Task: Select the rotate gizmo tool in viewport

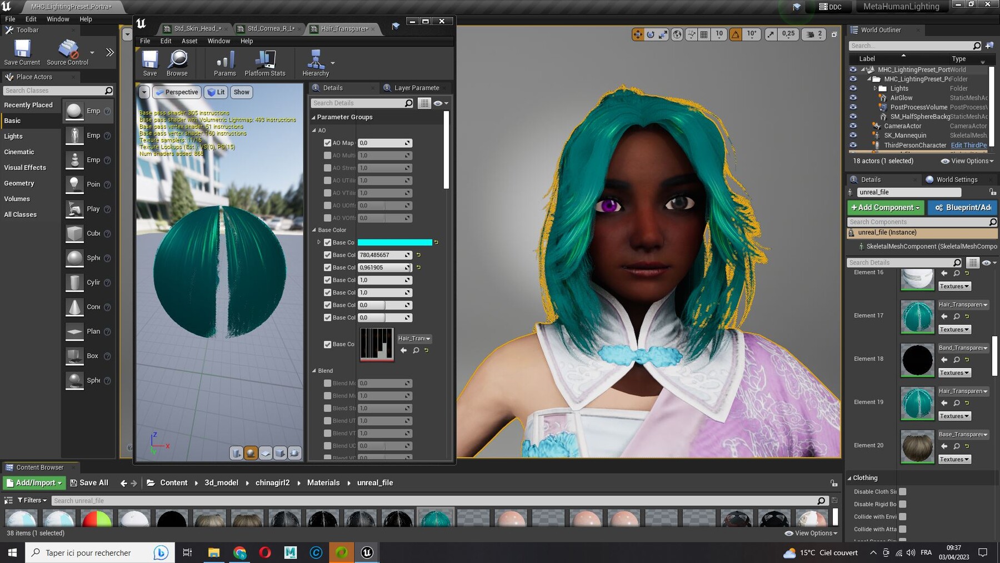Action: (651, 34)
